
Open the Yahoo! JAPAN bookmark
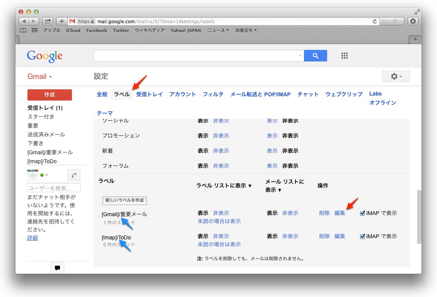pos(186,31)
